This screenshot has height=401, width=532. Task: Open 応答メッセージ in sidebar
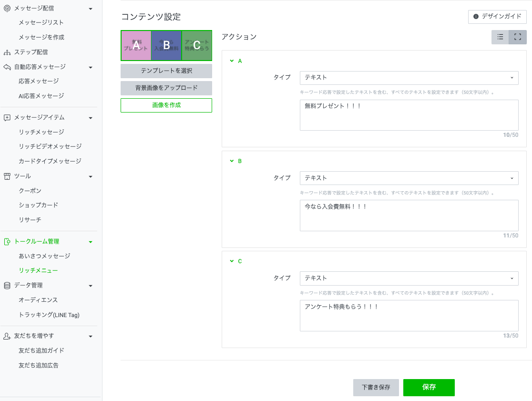39,81
